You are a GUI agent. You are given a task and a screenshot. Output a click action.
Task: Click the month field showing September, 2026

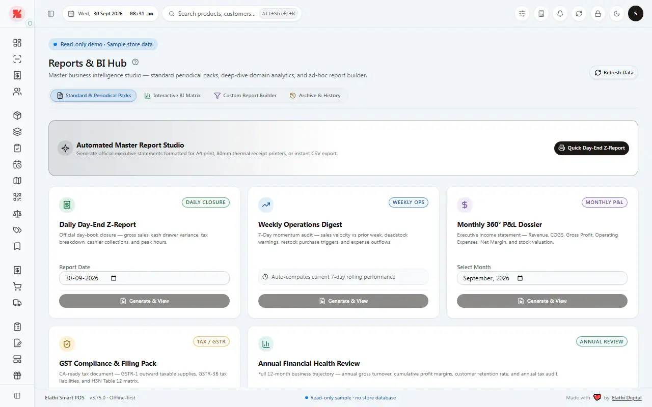pos(542,278)
